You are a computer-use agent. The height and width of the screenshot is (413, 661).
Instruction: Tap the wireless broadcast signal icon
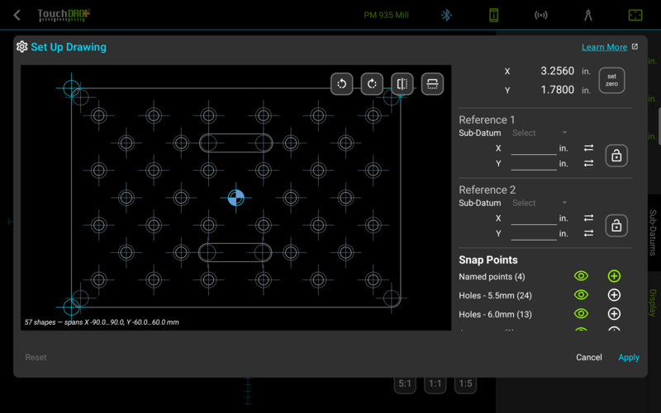point(541,15)
